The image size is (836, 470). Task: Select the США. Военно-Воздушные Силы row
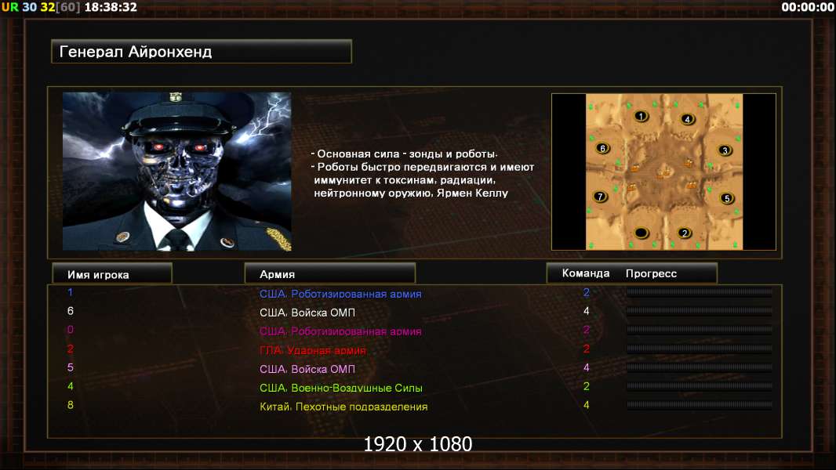point(414,388)
